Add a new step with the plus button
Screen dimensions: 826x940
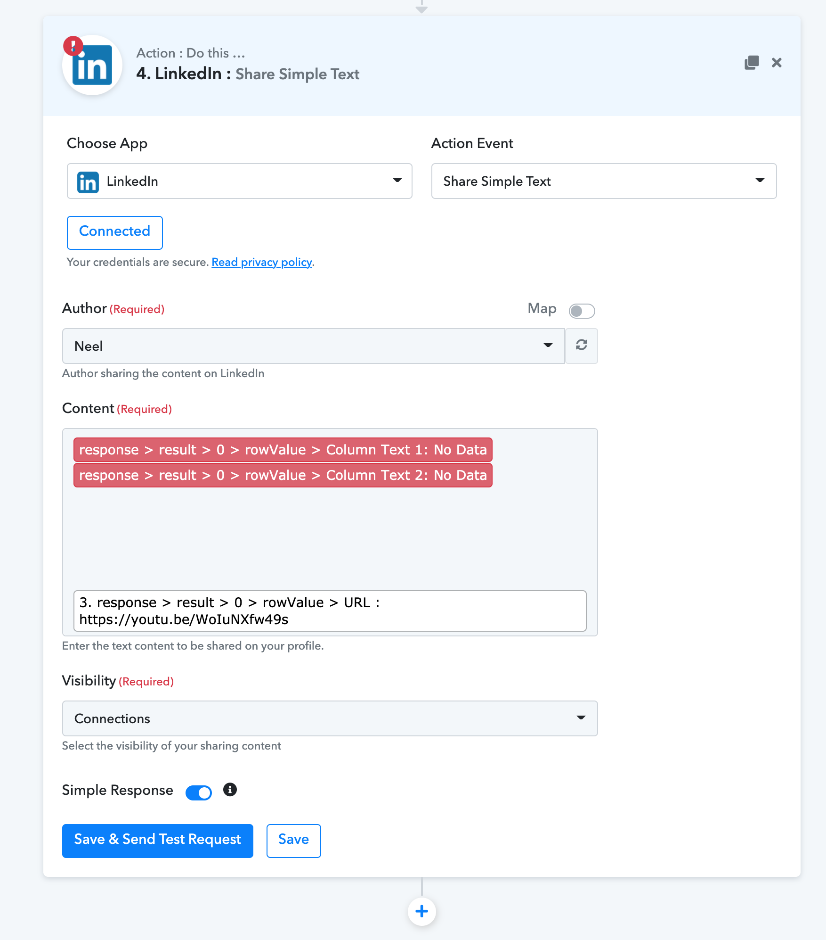tap(422, 911)
